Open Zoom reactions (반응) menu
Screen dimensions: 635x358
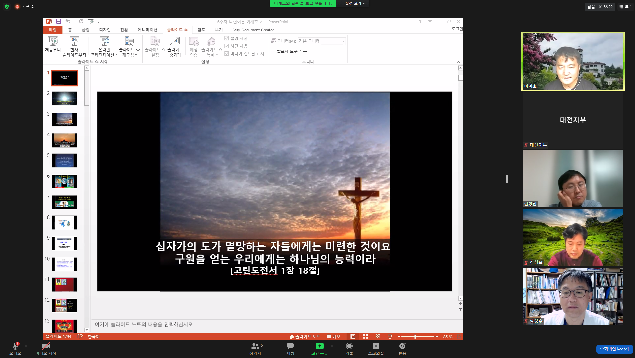coord(402,349)
